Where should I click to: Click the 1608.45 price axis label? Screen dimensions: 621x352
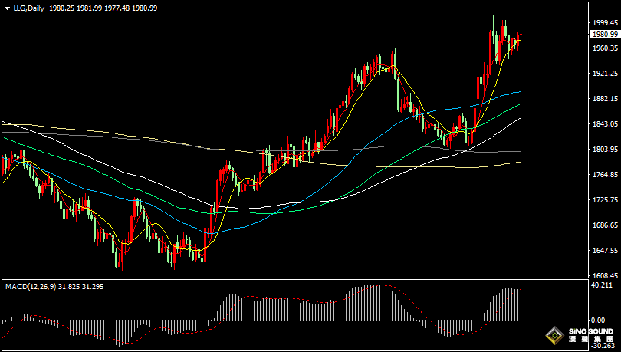[604, 275]
